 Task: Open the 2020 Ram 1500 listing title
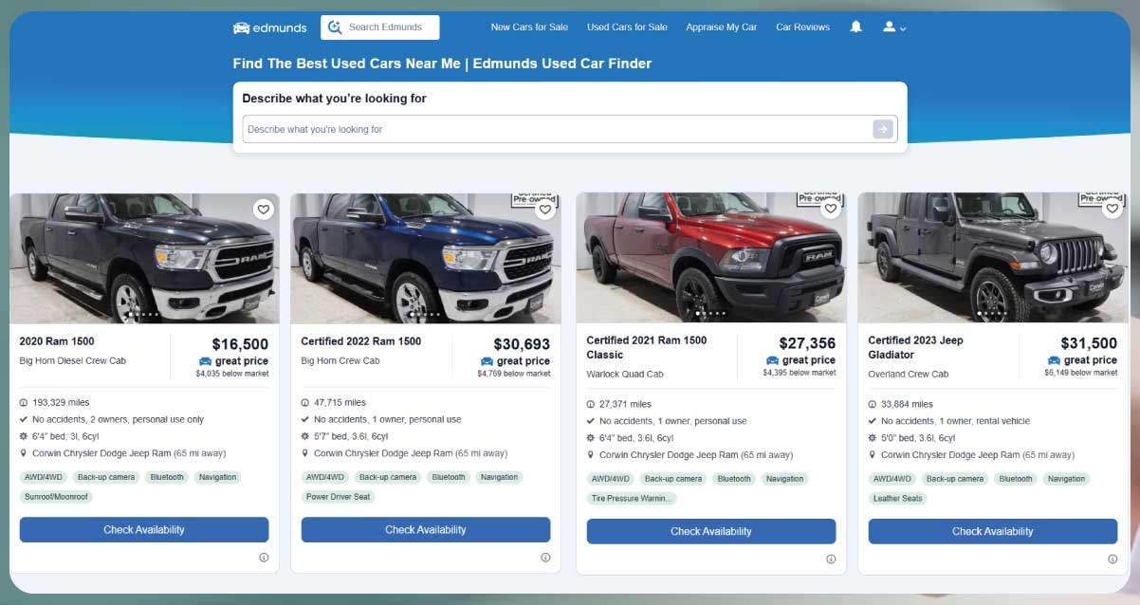click(57, 341)
